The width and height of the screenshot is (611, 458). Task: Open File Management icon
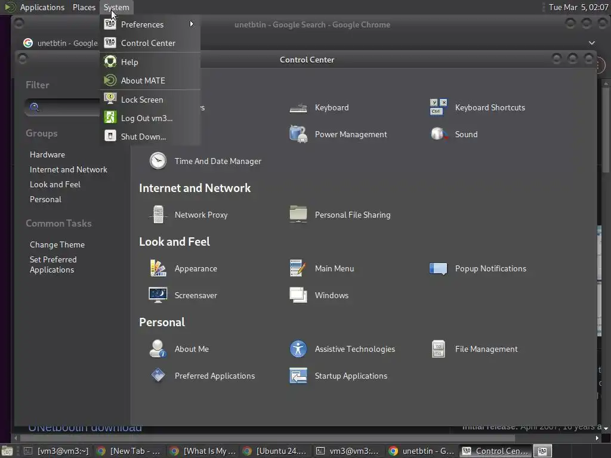coord(439,349)
